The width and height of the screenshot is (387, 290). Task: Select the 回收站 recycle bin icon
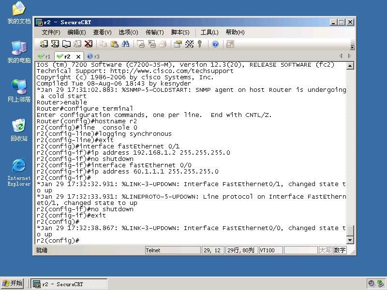(19, 130)
